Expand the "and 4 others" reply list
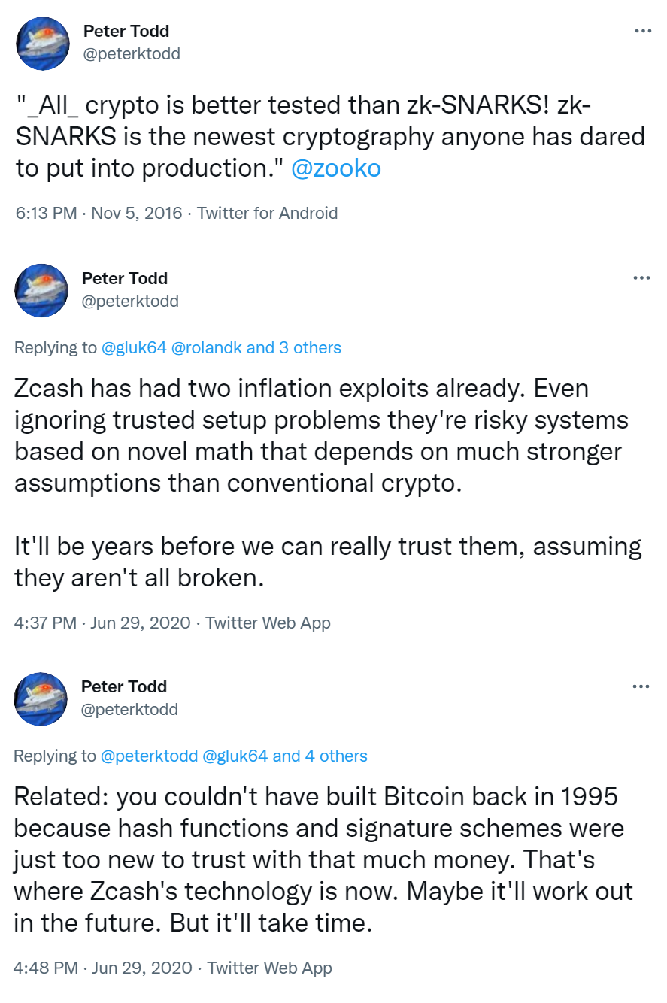The image size is (667, 1003). point(320,756)
